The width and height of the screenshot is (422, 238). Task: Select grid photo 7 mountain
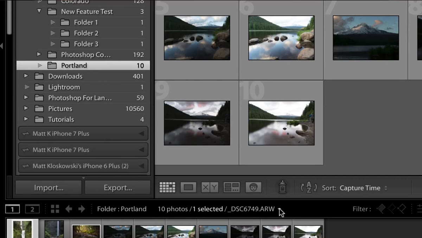click(x=366, y=38)
